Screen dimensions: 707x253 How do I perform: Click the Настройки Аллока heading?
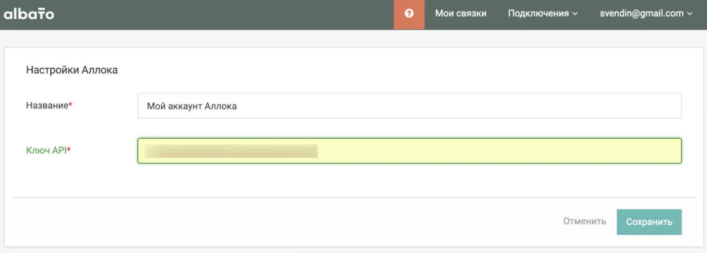click(72, 71)
